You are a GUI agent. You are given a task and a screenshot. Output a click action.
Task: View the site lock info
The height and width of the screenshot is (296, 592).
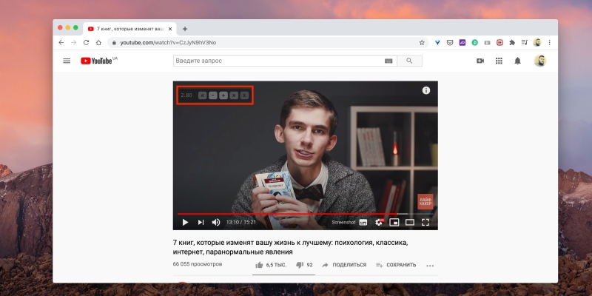coord(114,43)
